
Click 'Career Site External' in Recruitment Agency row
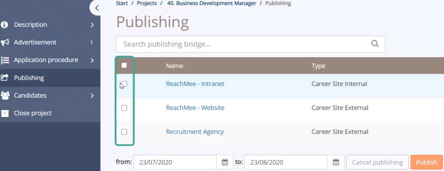[340, 132]
